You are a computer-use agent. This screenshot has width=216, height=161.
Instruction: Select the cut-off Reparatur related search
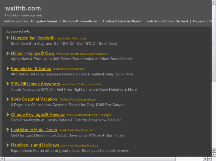click(202, 21)
